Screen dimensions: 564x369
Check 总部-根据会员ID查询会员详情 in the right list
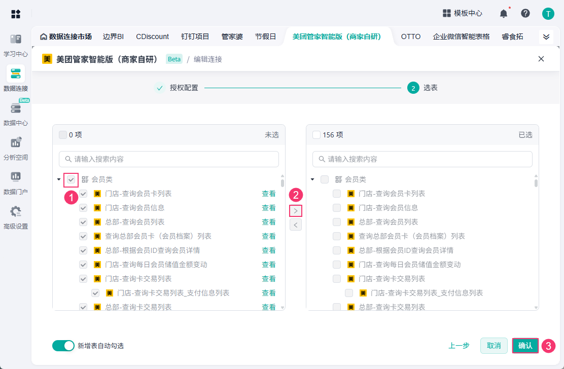click(337, 250)
